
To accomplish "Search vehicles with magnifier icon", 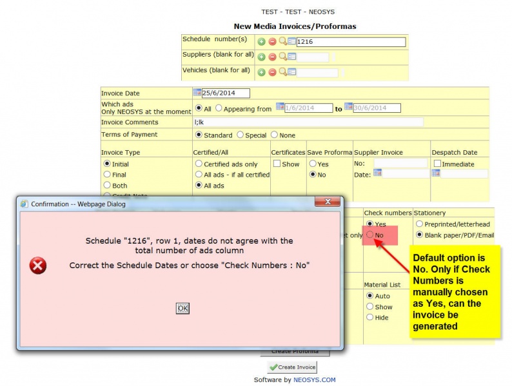I will coord(283,72).
